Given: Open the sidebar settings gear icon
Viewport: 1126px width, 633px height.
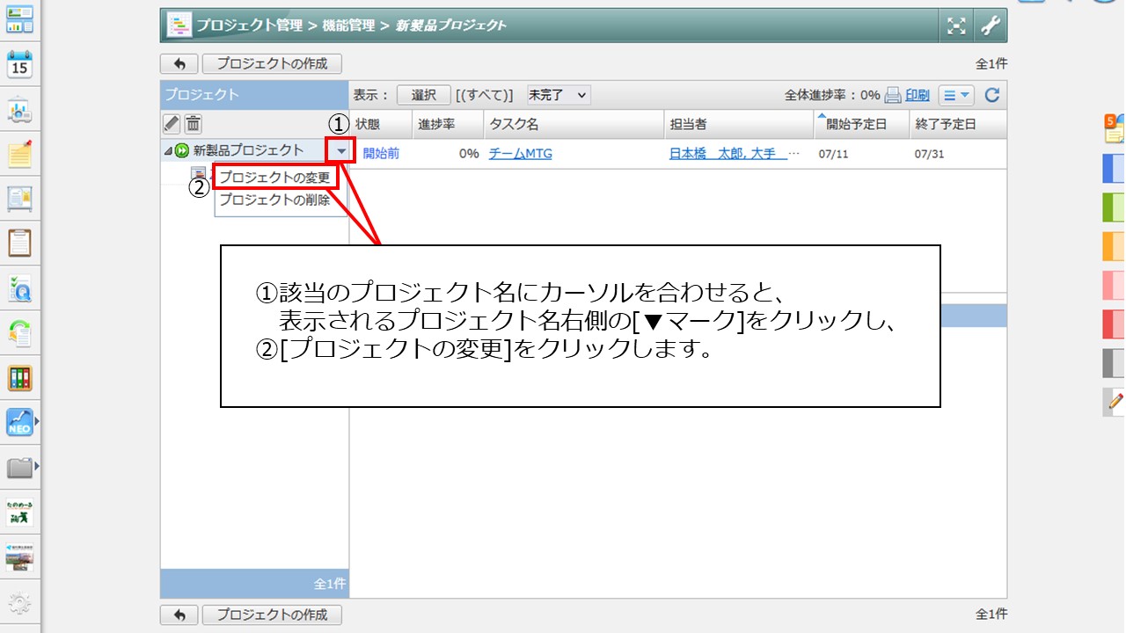Looking at the screenshot, I should tap(19, 603).
